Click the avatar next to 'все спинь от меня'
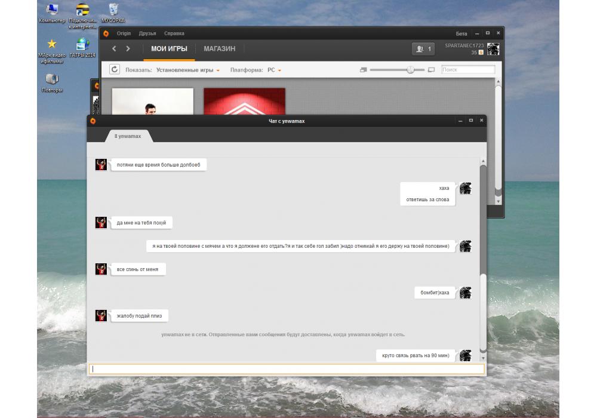597x418 pixels. (101, 269)
